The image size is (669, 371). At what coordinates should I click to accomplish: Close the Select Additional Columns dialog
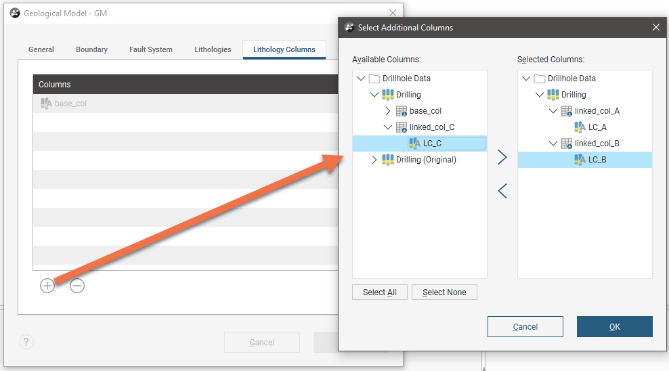pyautogui.click(x=655, y=28)
